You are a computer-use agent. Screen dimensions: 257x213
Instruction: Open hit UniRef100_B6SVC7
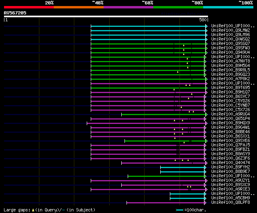click(x=230, y=97)
